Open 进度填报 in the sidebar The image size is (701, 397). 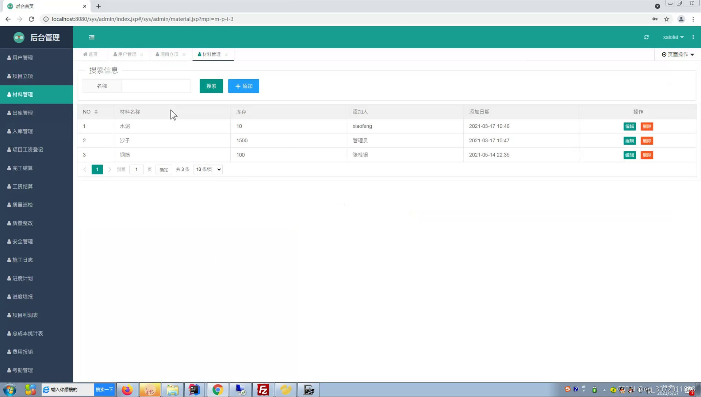click(37, 297)
